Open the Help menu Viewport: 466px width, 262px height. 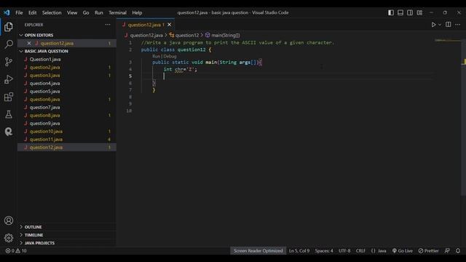[x=137, y=12]
